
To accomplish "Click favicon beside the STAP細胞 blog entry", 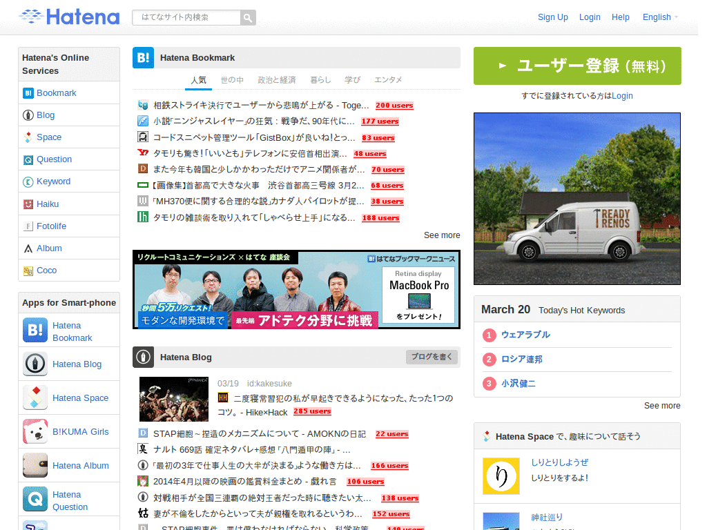I will click(x=143, y=433).
